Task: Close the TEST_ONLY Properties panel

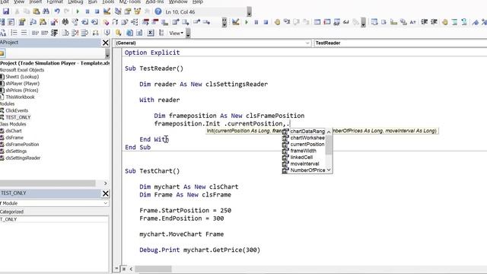Action: pos(106,193)
